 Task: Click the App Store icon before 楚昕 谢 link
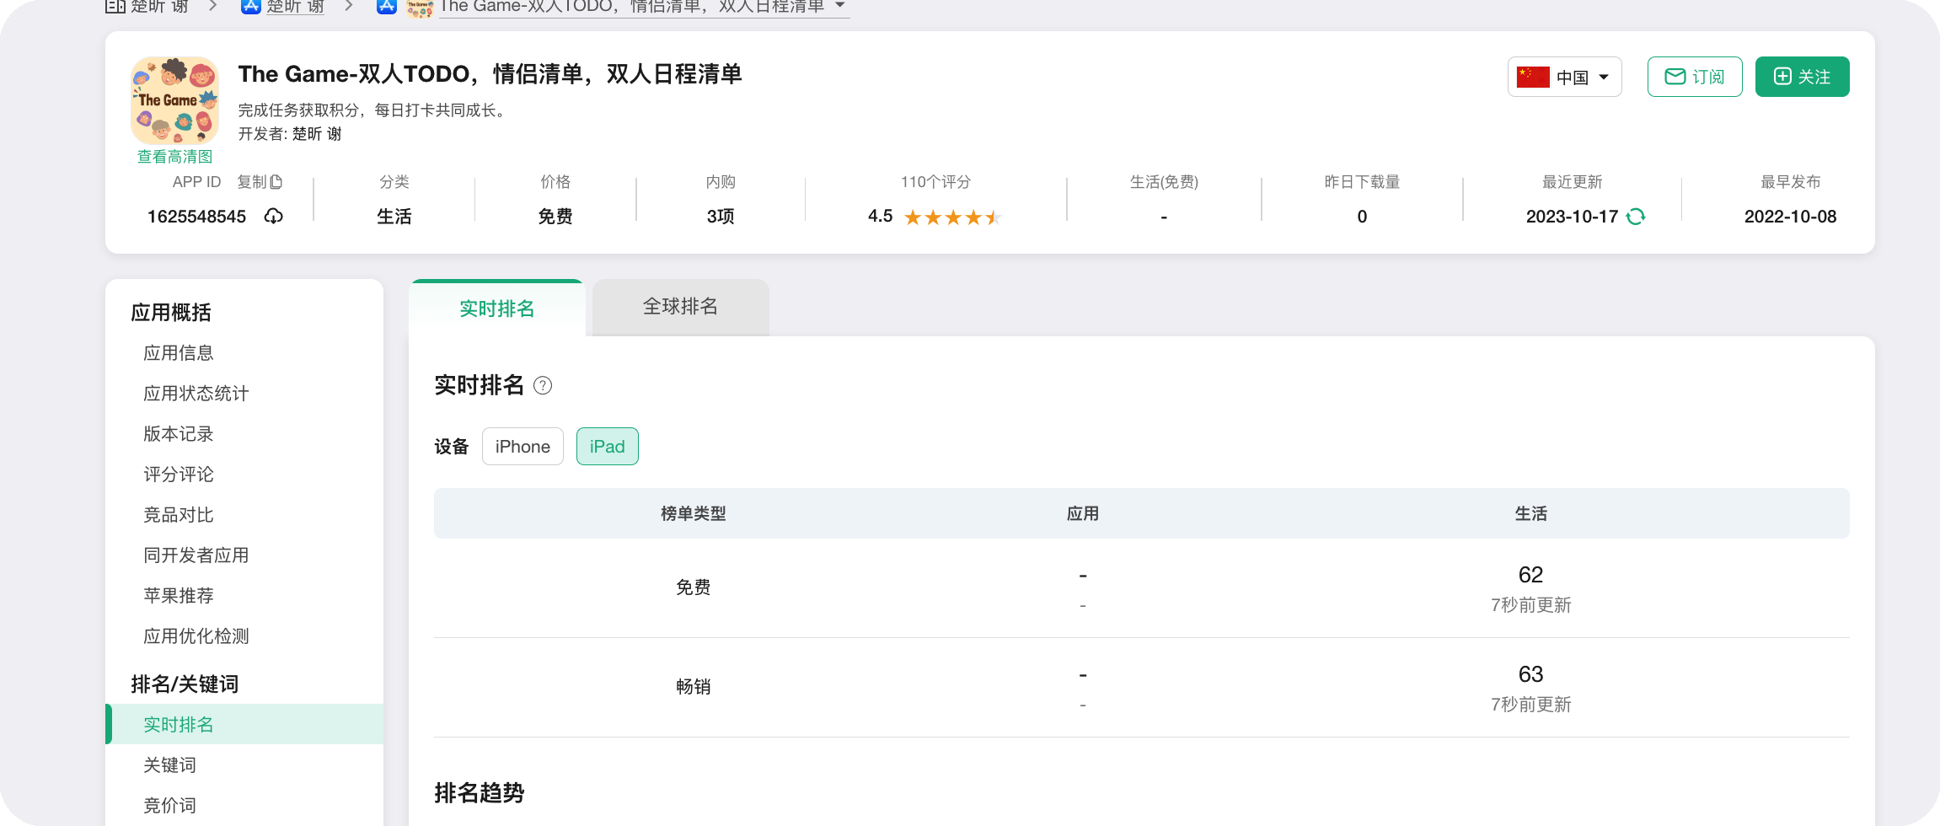250,7
